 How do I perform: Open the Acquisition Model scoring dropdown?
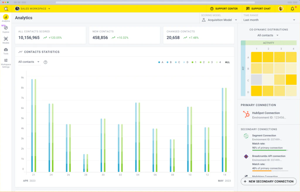[220, 20]
